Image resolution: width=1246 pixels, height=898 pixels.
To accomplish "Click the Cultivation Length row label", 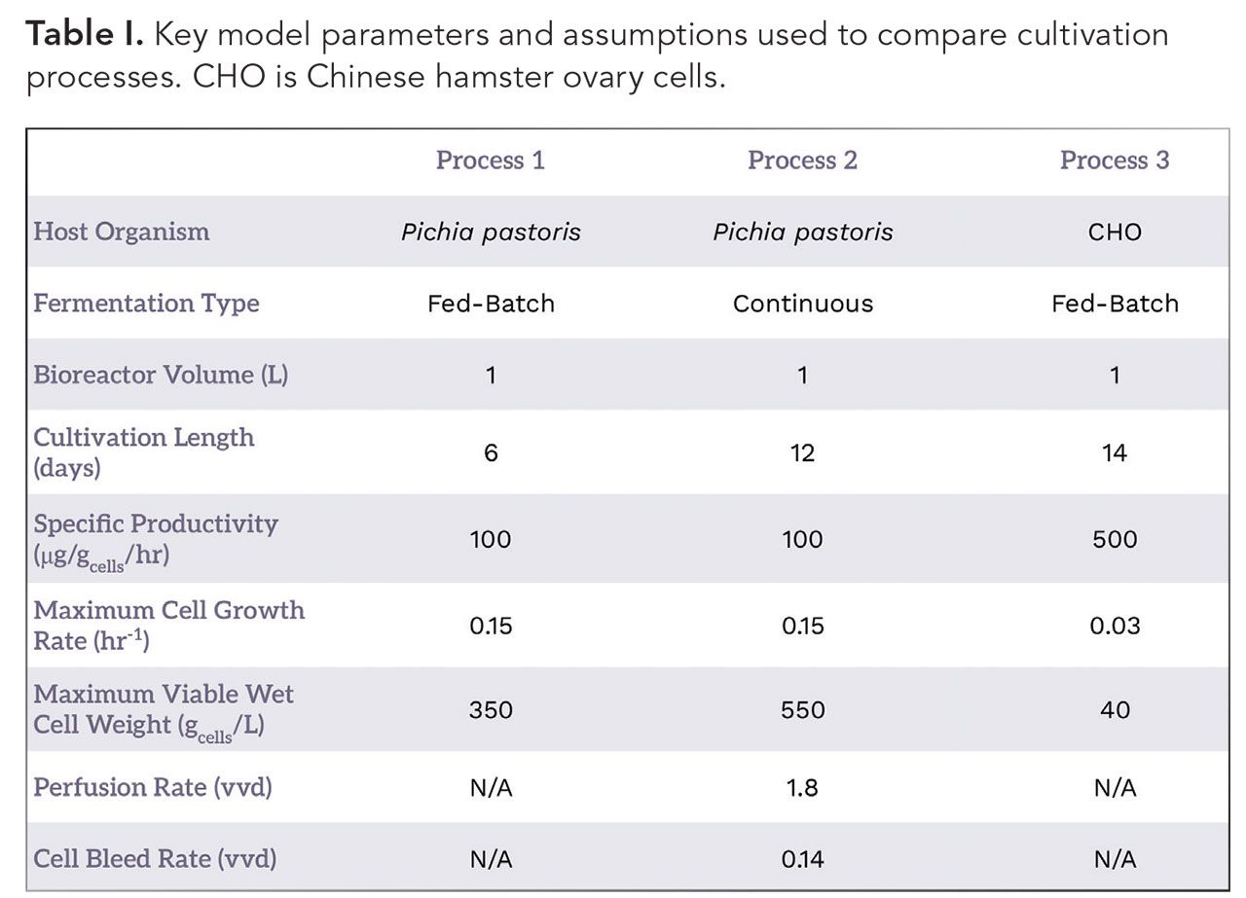I will click(x=144, y=451).
